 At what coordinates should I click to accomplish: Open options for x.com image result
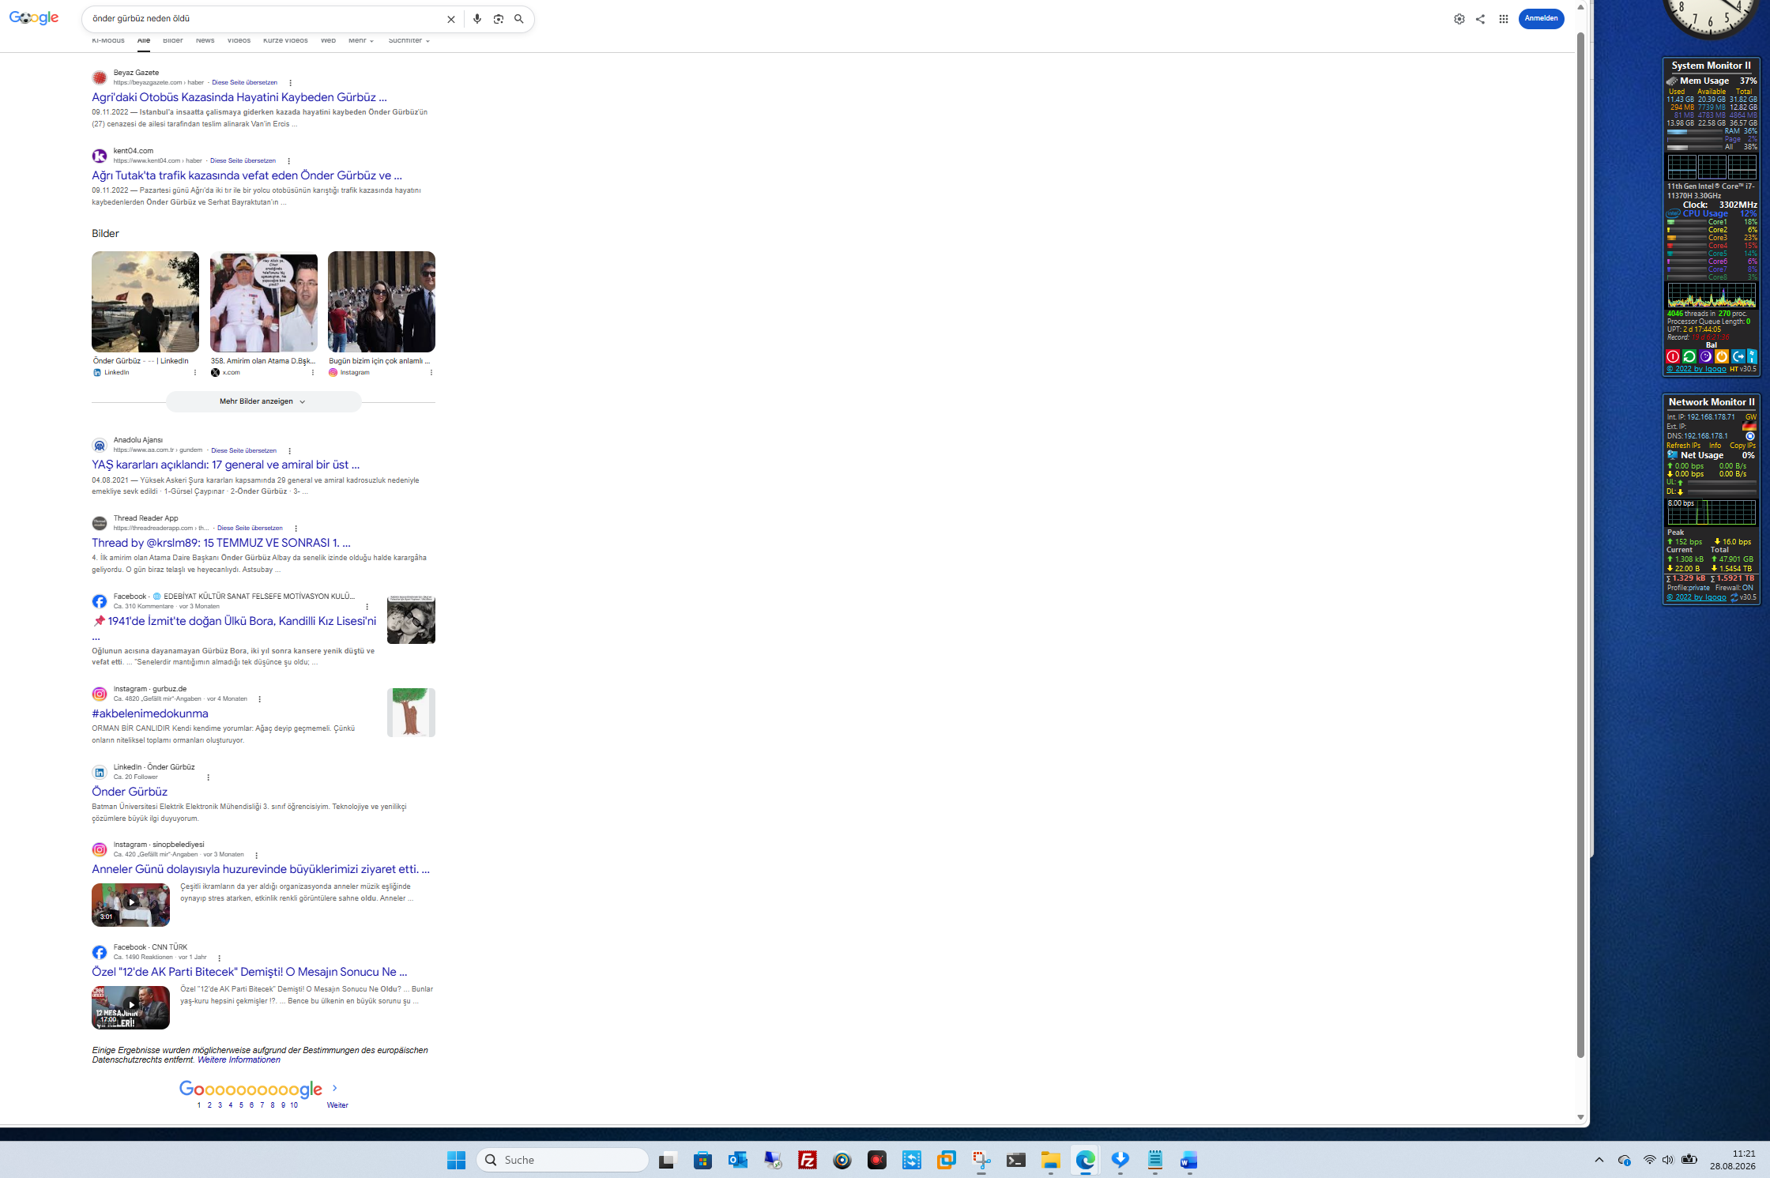pos(313,373)
